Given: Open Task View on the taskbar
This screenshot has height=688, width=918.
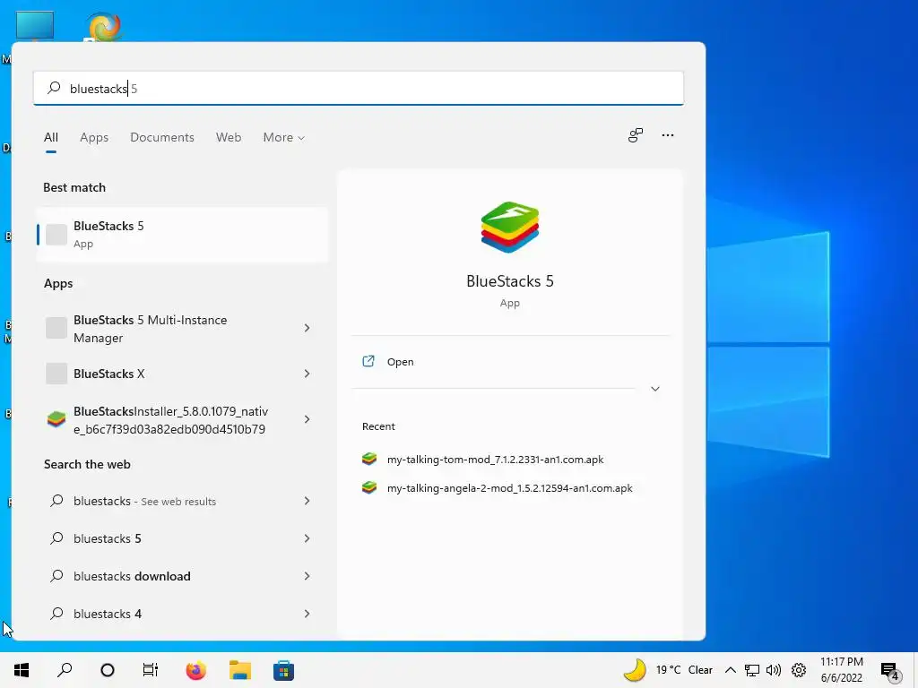Looking at the screenshot, I should 151,670.
